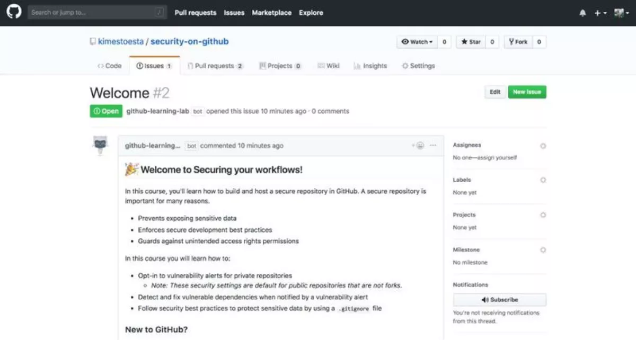Open the plus create-new dropdown
Viewport: 636px width, 340px height.
[x=600, y=13]
